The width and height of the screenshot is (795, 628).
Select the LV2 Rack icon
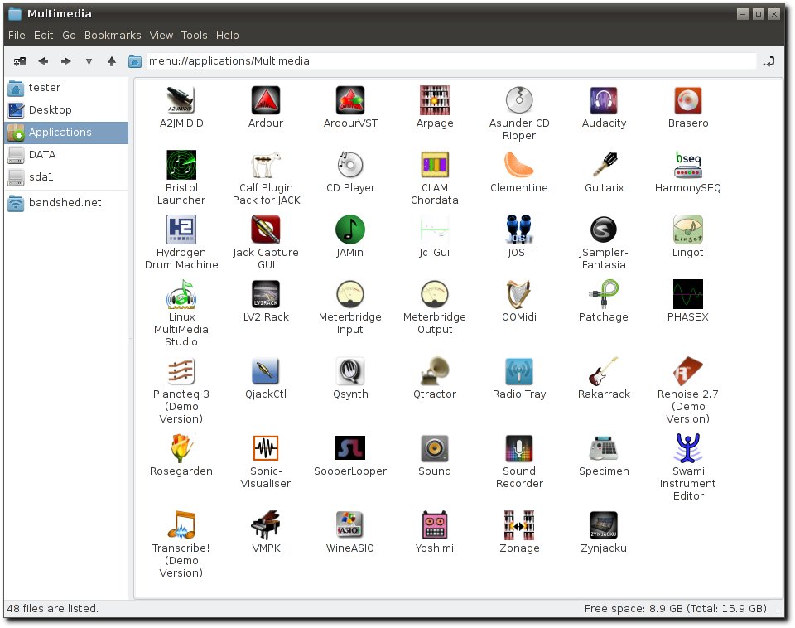coord(266,294)
